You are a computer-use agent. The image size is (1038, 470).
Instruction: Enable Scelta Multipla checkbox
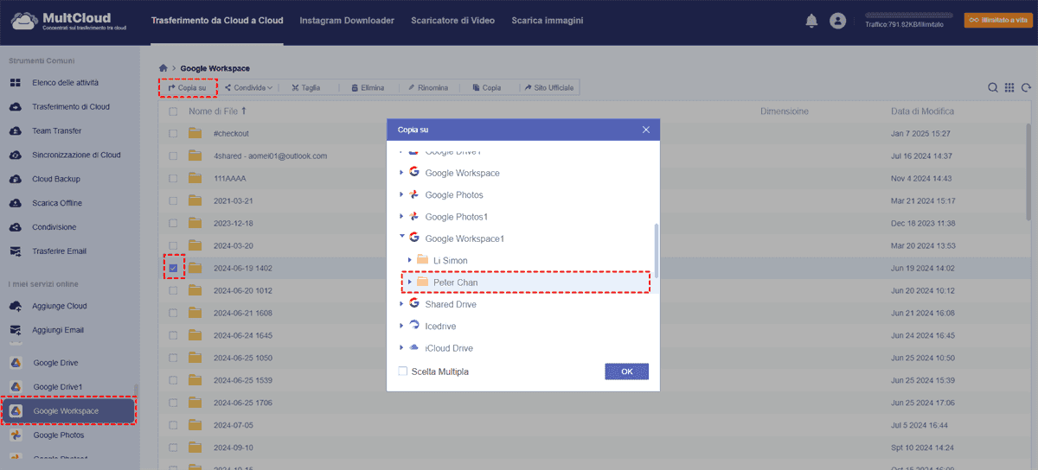click(x=403, y=372)
